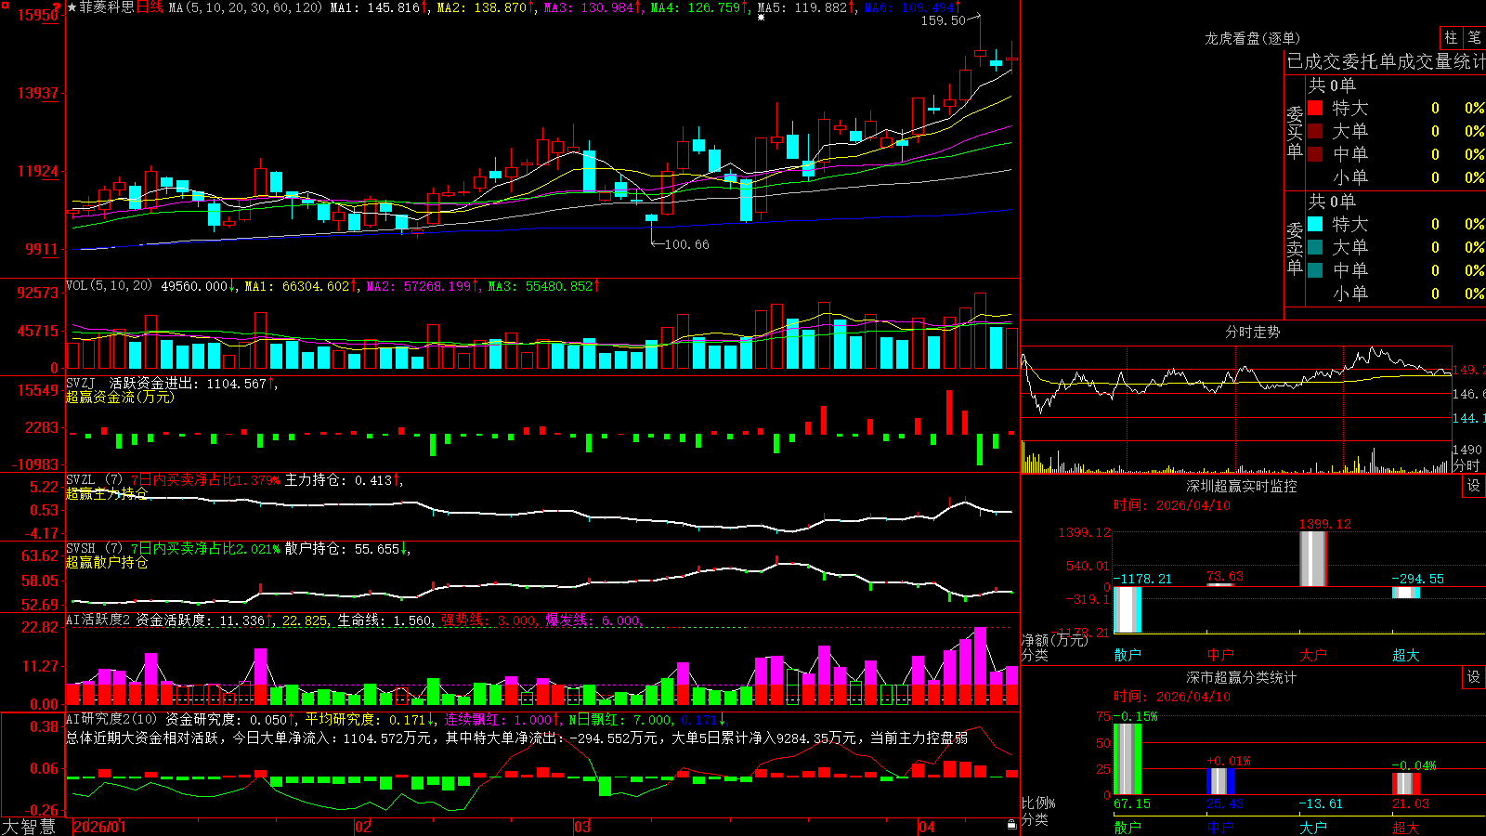Click the 159.50 high price annotation
This screenshot has height=836, width=1486.
943,20
